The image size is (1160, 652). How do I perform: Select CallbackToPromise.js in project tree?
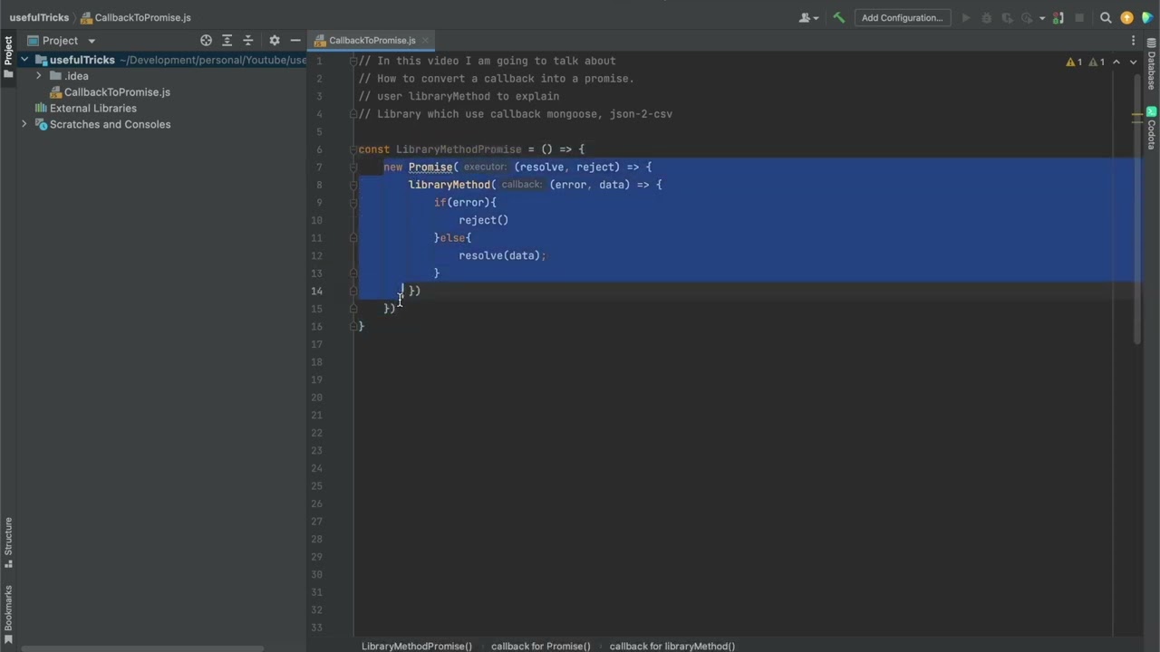point(117,92)
